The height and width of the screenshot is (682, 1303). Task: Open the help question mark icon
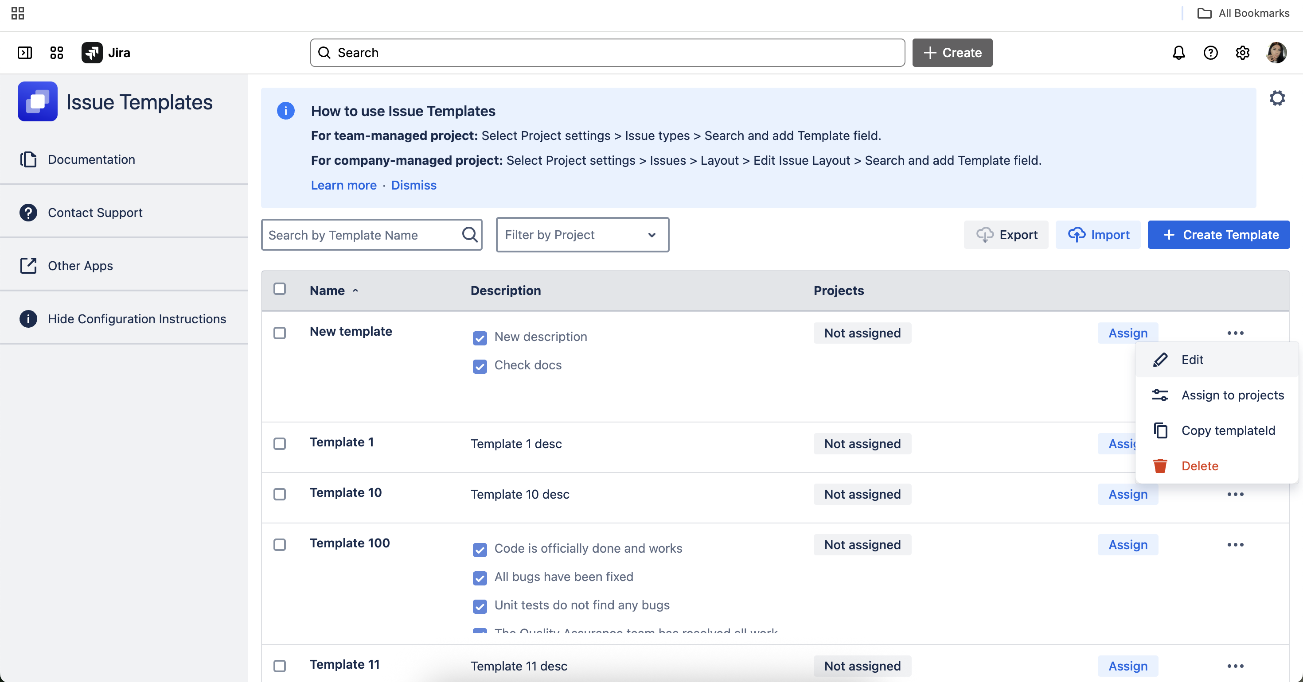click(1210, 53)
